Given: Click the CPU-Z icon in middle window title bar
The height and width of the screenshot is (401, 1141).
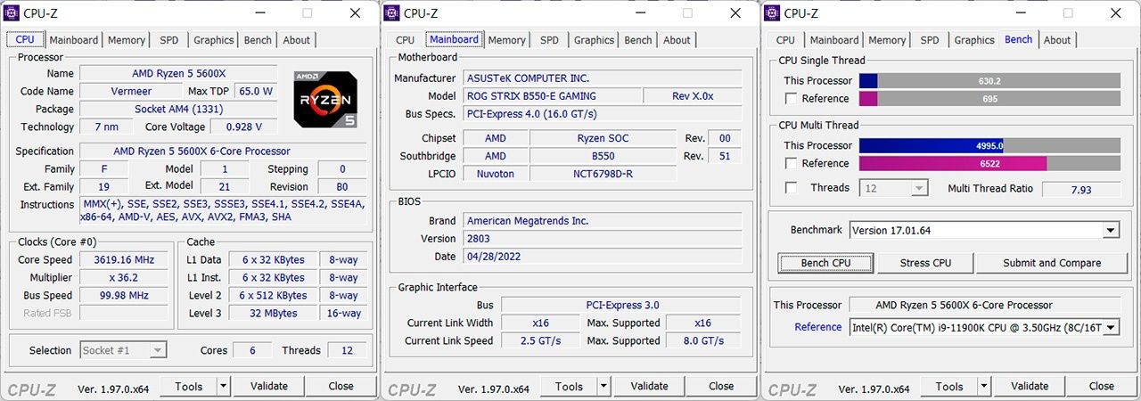Looking at the screenshot, I should point(392,13).
